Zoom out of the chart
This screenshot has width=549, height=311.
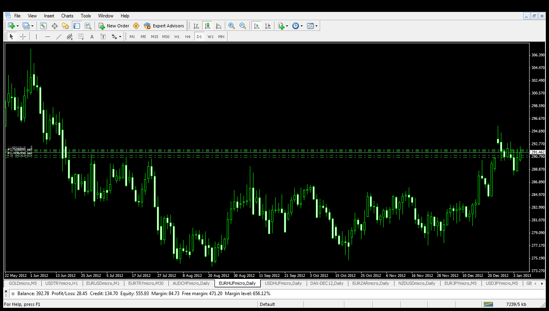(243, 26)
